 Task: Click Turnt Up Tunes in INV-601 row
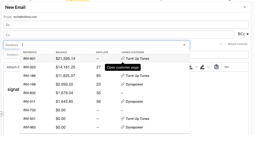137,59
